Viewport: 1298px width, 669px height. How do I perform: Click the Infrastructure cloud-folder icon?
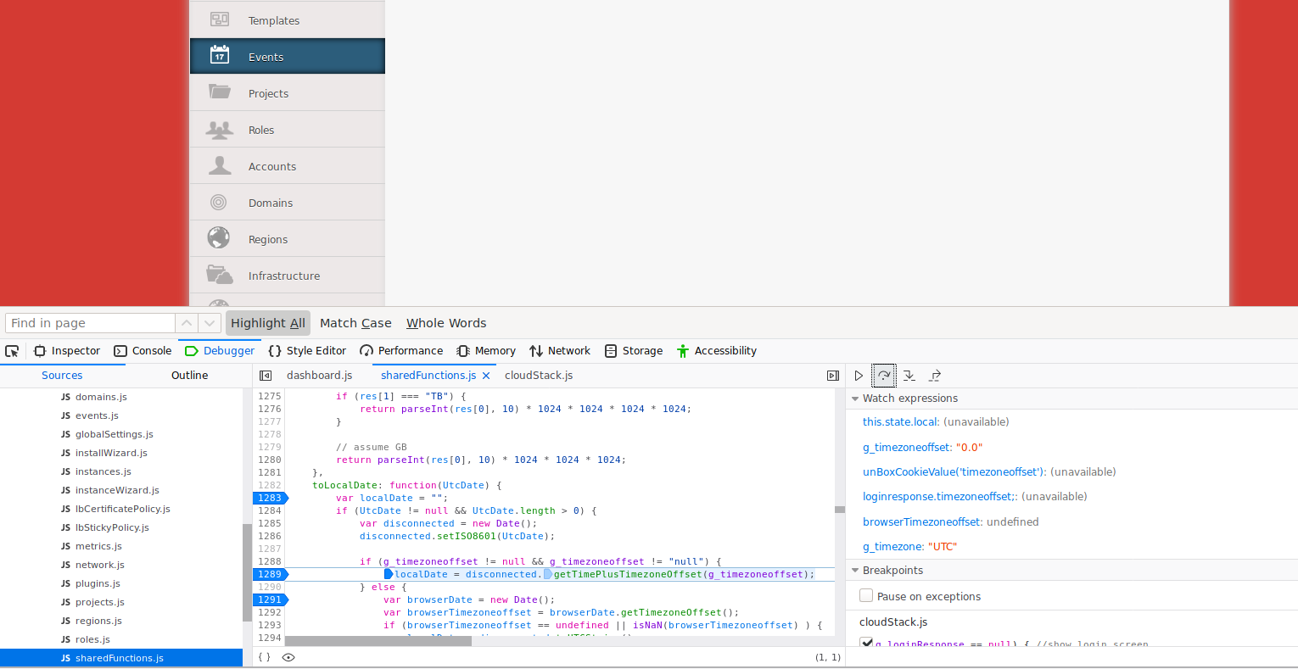tap(220, 275)
